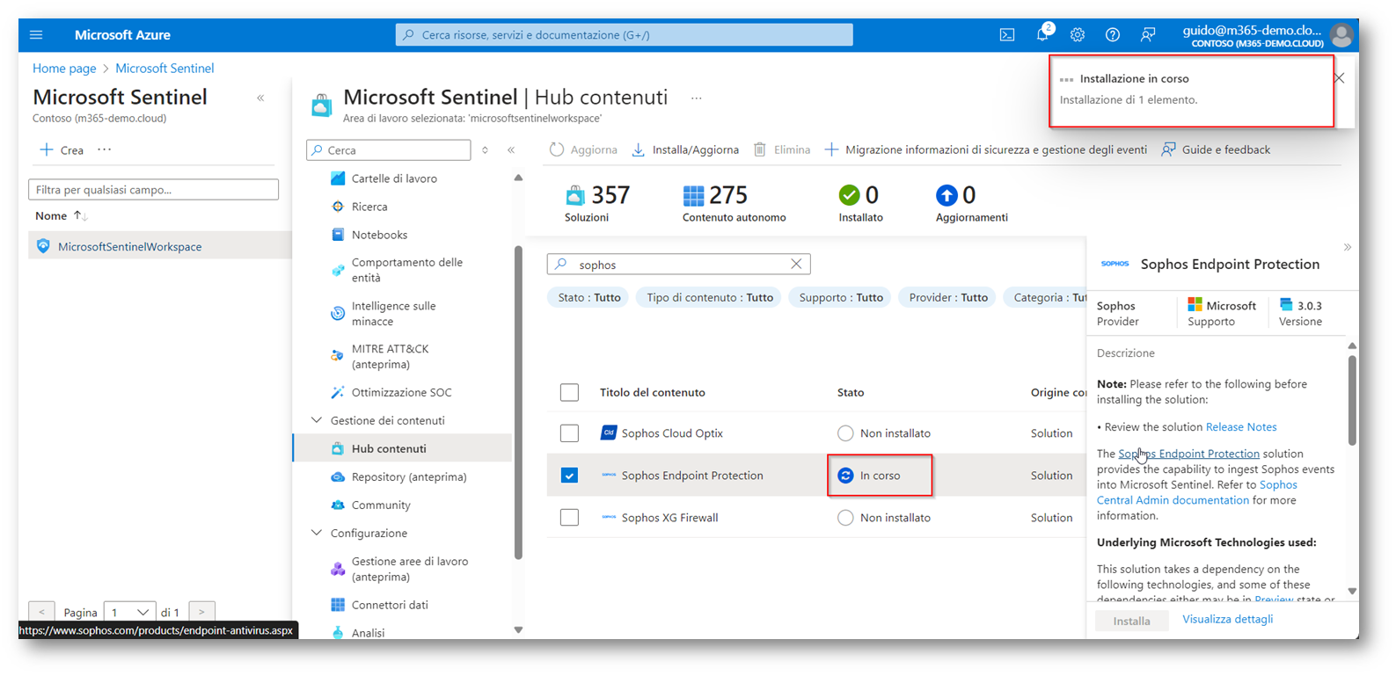Click Installa/Aggiorna in the toolbar
Image resolution: width=1396 pixels, height=676 pixels.
pos(685,149)
